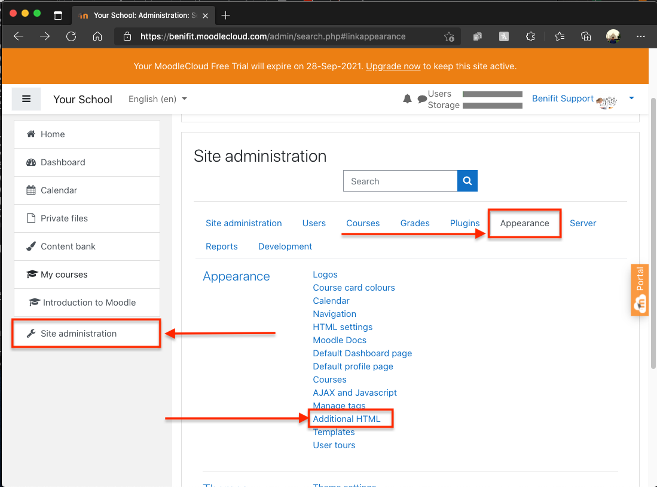Open Content bank in the side menu
Screen dimensions: 657x487
[87, 246]
